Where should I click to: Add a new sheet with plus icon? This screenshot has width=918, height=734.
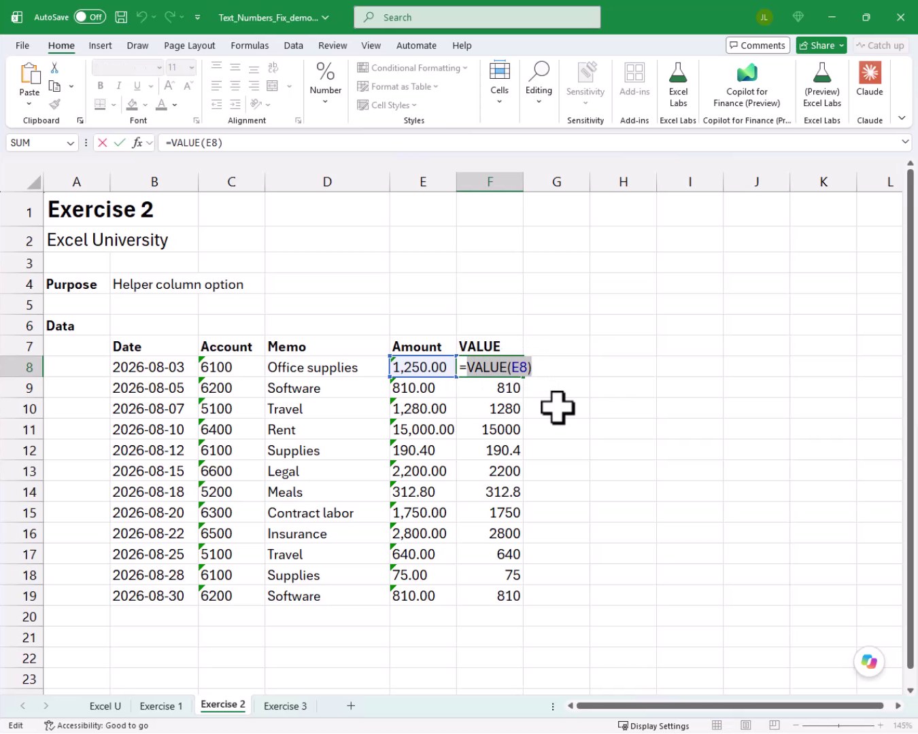(x=351, y=706)
